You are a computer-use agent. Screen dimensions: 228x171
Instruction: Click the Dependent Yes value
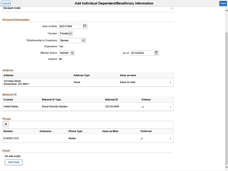pyautogui.click(x=61, y=46)
